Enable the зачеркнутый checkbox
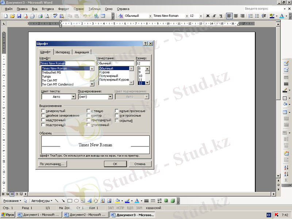Screen dimensions: 292x219 point(43,111)
